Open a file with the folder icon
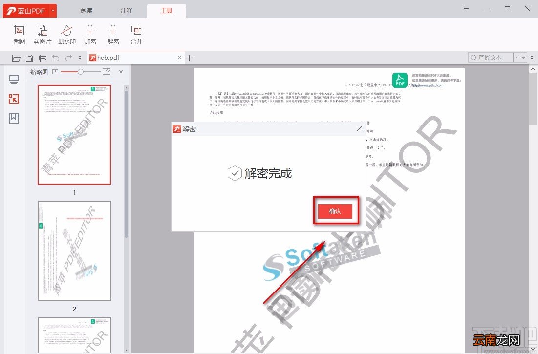Viewport: 538px width, 354px height. (16, 58)
